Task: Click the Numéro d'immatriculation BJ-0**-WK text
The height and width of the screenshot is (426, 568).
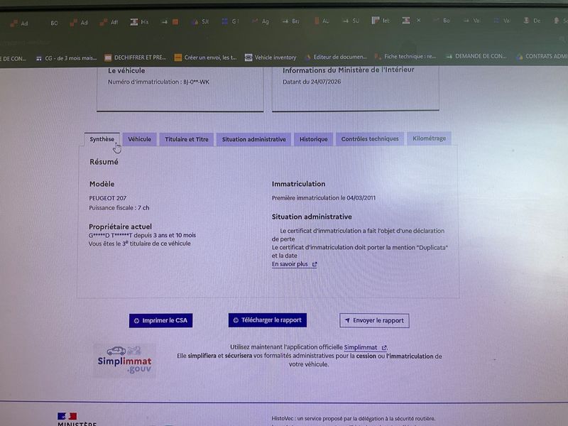Action: coord(158,82)
